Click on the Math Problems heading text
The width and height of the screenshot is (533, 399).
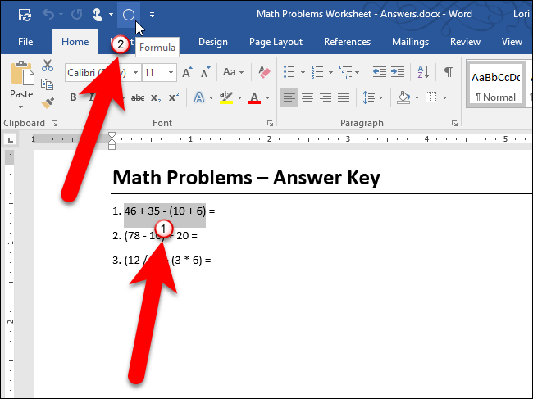point(246,178)
